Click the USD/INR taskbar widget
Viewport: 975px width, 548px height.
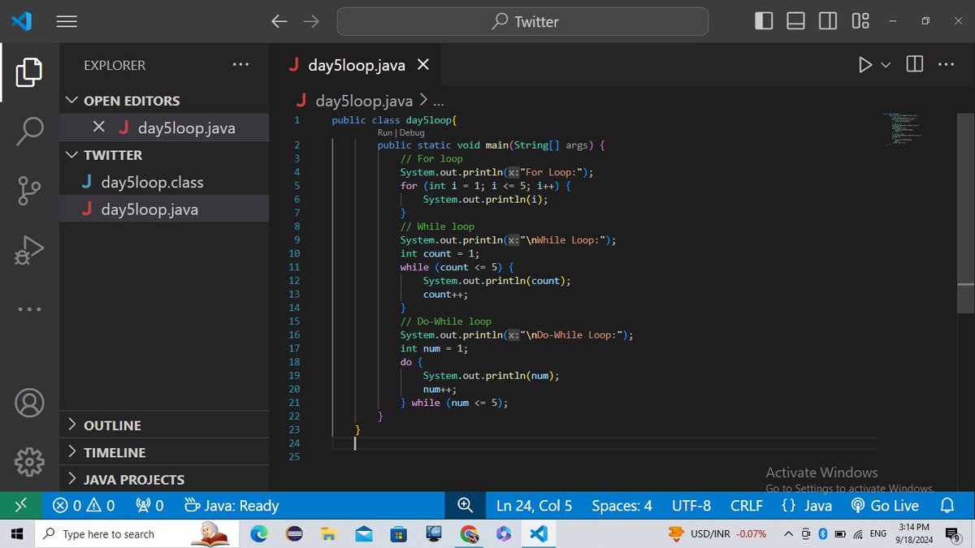(x=716, y=533)
